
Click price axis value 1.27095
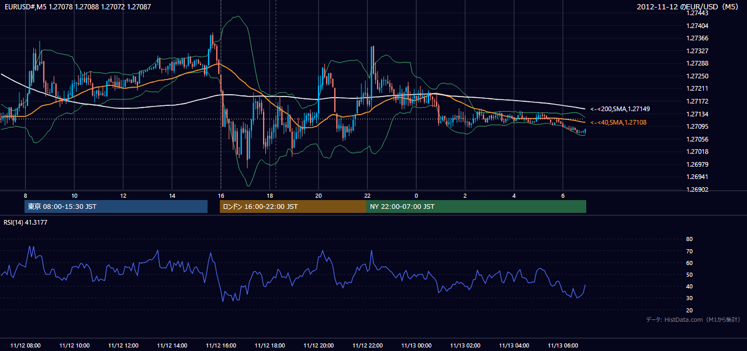pyautogui.click(x=697, y=126)
